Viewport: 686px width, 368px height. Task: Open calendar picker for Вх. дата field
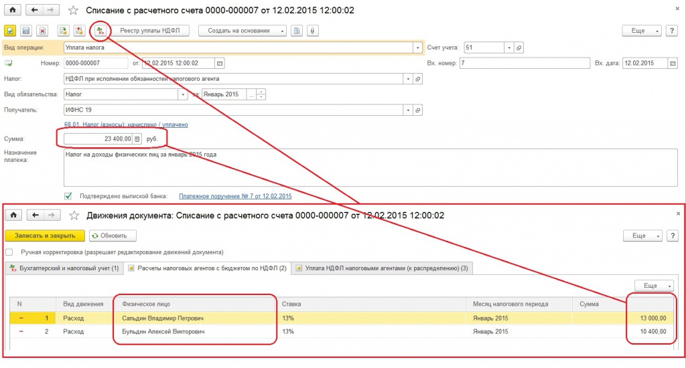(x=673, y=64)
